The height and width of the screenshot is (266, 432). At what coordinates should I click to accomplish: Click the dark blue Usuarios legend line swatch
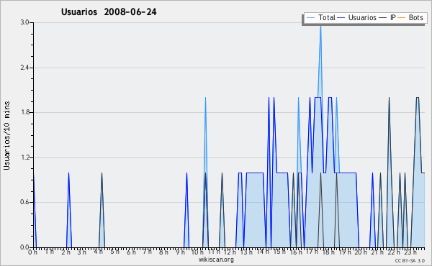pyautogui.click(x=341, y=18)
